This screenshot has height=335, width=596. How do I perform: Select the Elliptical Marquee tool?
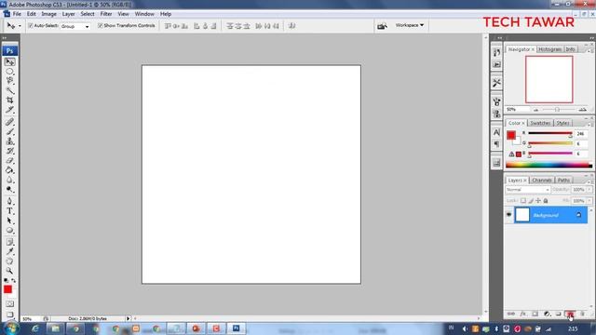[10, 72]
